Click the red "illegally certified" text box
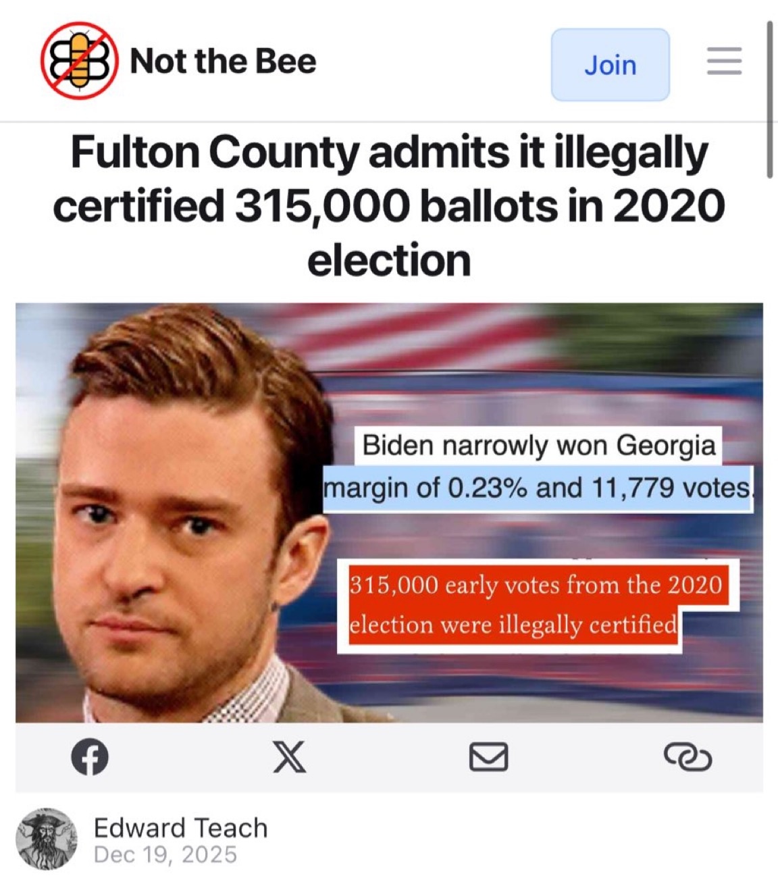 coord(535,604)
